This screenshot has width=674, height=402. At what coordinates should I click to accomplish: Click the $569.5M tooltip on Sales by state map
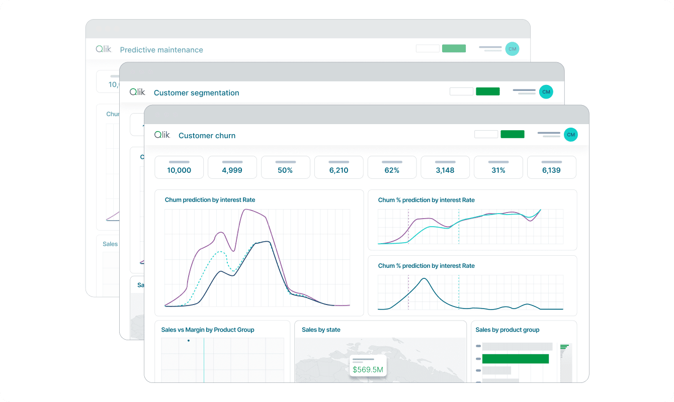pos(368,366)
